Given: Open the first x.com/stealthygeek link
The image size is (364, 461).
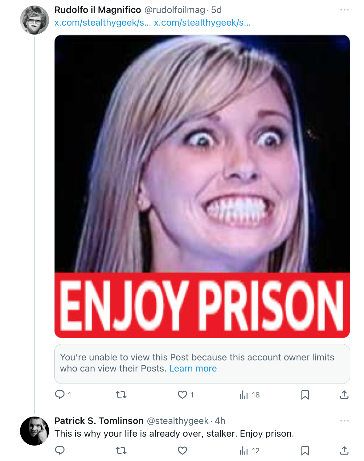Looking at the screenshot, I should pos(103,23).
